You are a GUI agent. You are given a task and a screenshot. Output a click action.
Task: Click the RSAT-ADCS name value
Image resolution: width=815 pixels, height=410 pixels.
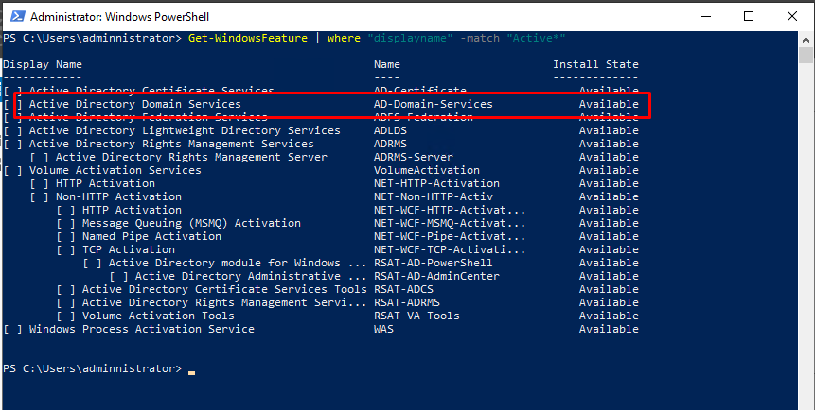coord(403,289)
